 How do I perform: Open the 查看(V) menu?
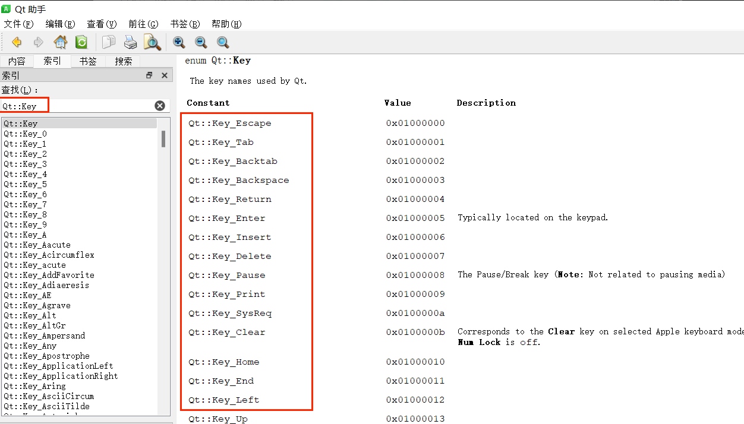102,24
